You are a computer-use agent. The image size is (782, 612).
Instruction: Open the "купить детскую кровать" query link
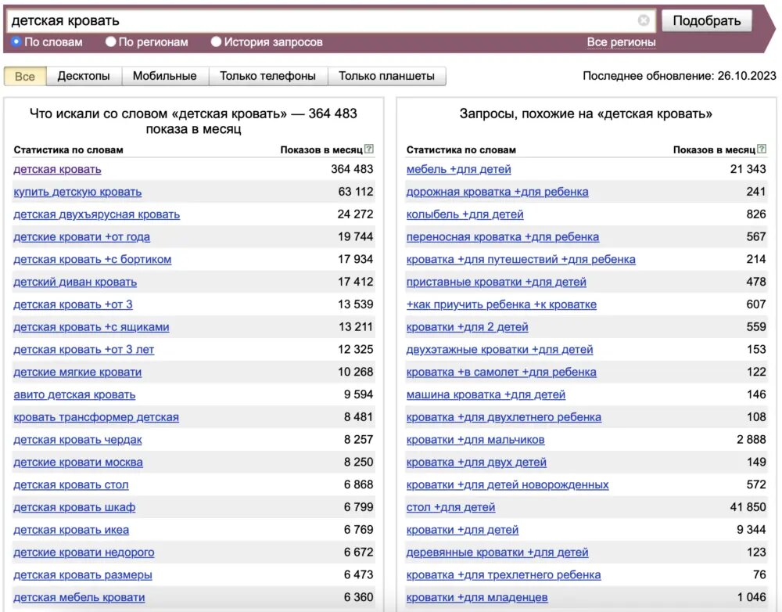(77, 192)
